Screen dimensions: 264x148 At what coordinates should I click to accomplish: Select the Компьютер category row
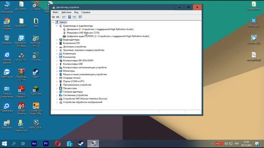[69, 57]
